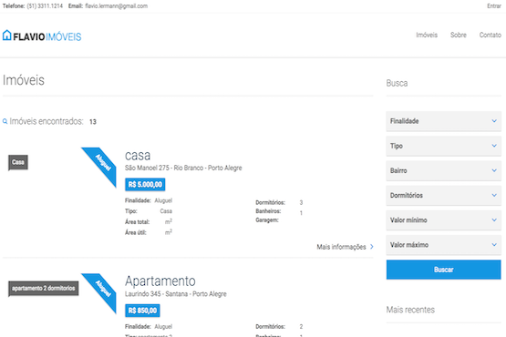
Task: Click the apartamento 2 dormitorios thumbnail tag
Action: [x=43, y=289]
